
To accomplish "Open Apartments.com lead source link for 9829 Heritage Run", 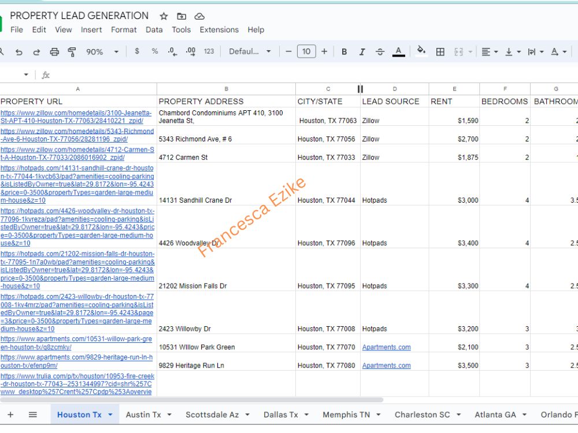I will coord(386,365).
